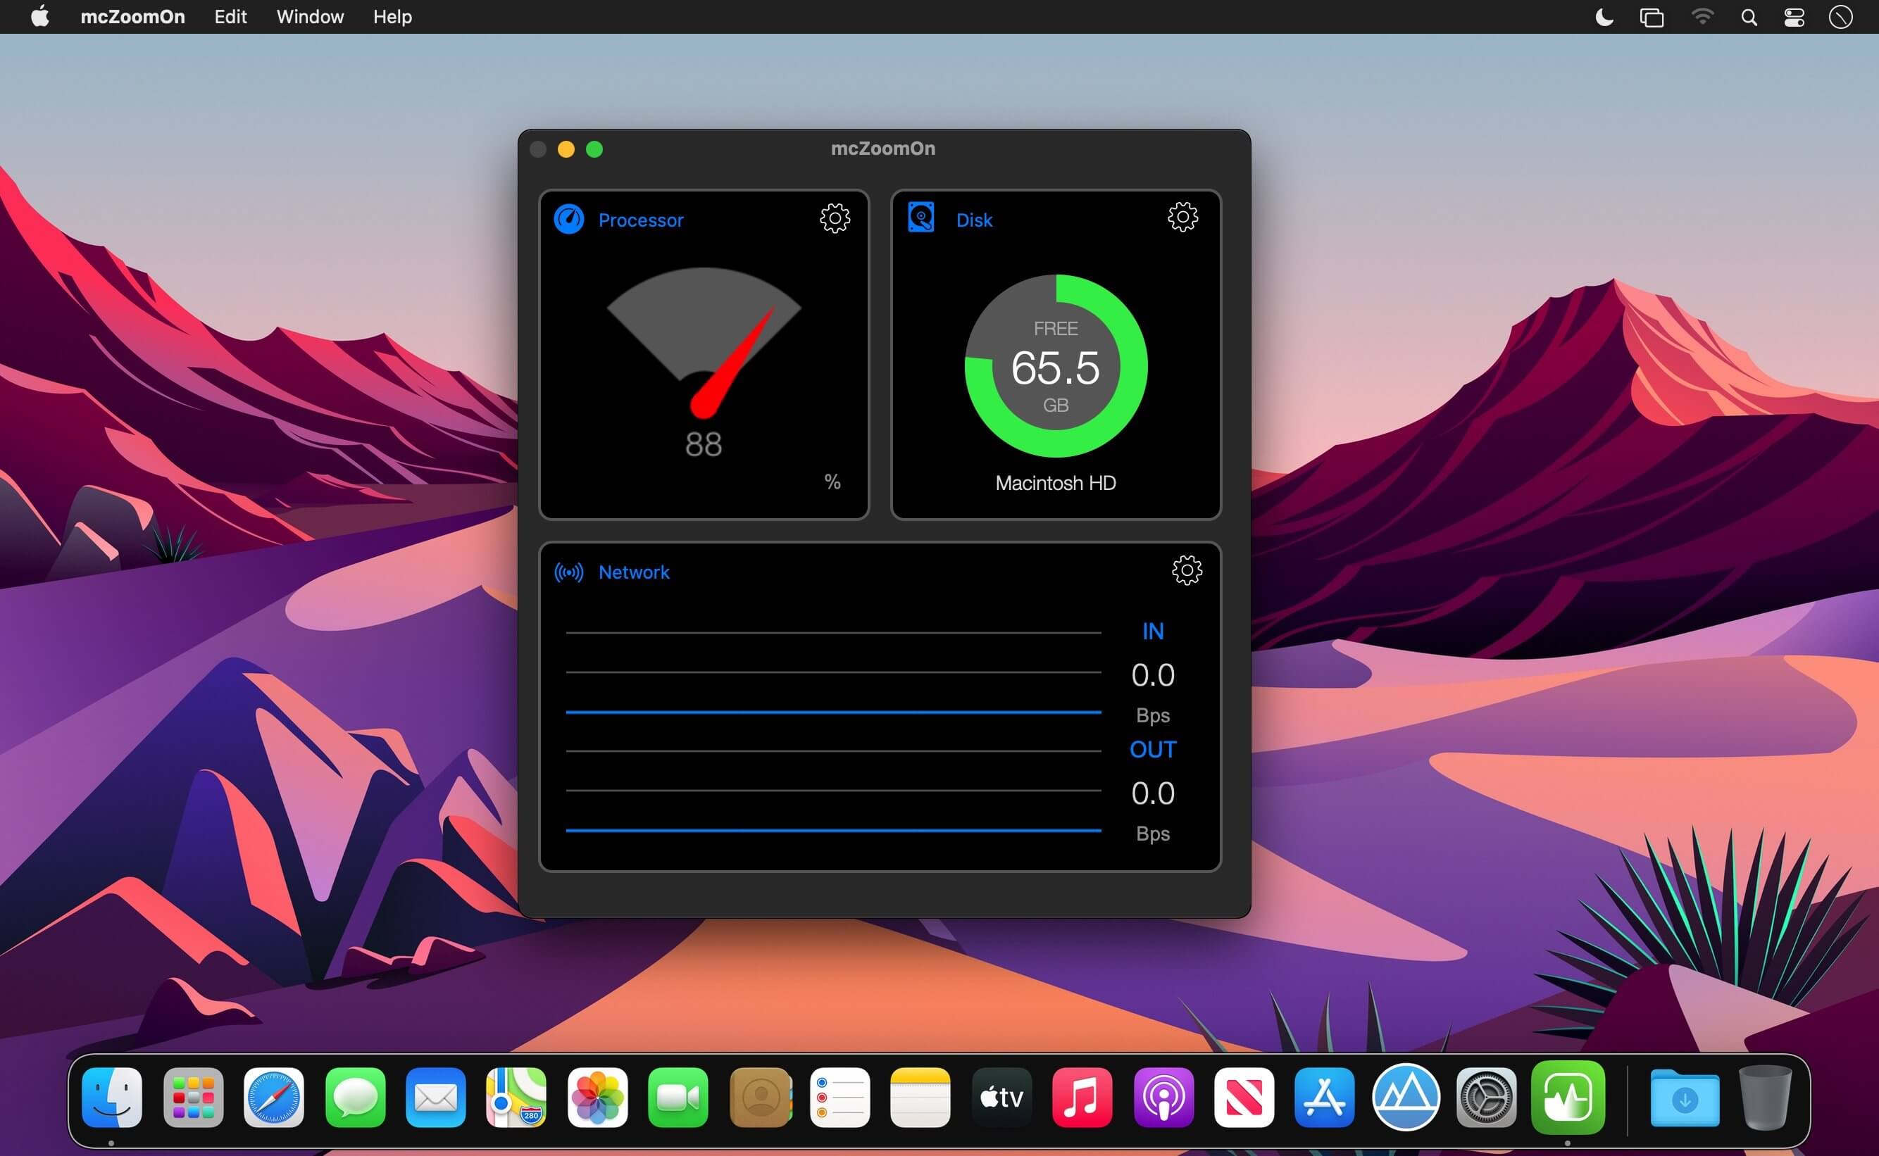The width and height of the screenshot is (1879, 1156).
Task: Click the Disk hard drive icon
Action: (x=920, y=218)
